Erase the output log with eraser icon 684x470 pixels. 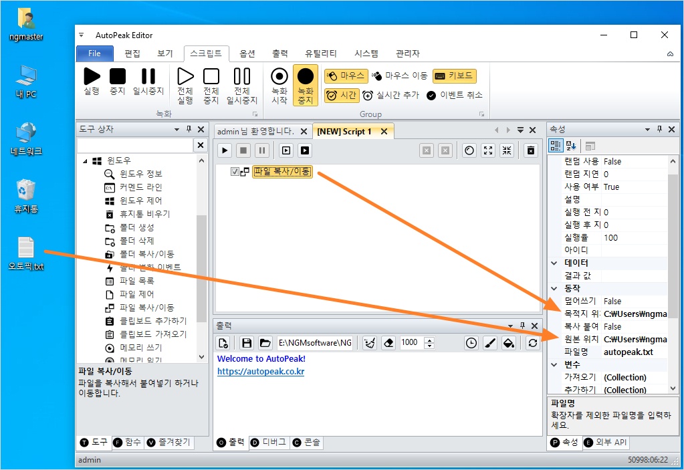388,343
